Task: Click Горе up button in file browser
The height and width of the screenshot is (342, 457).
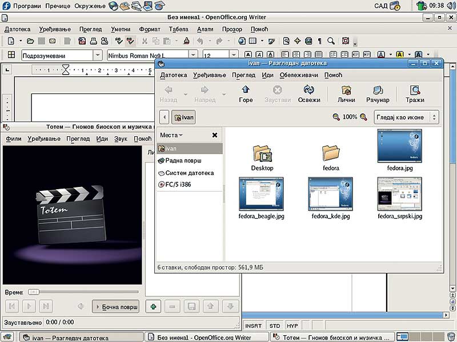Action: click(246, 94)
